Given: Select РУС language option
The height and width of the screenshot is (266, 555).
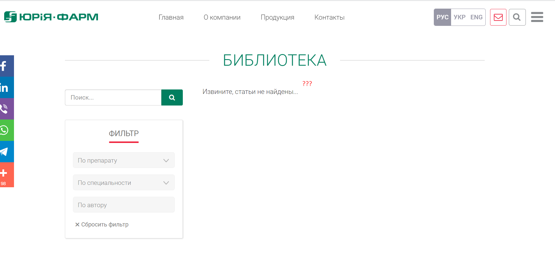Looking at the screenshot, I should (442, 17).
